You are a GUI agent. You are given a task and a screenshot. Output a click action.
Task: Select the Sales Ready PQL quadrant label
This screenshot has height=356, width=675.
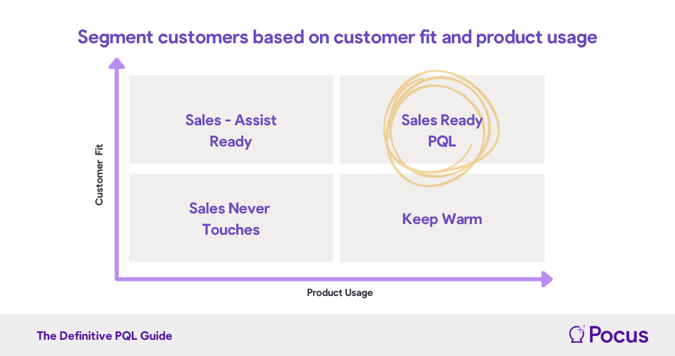[442, 131]
